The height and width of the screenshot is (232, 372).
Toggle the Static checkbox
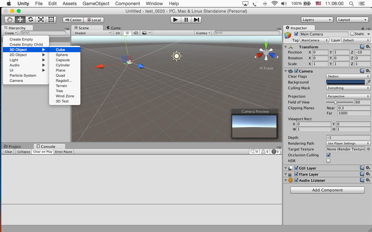[352, 34]
